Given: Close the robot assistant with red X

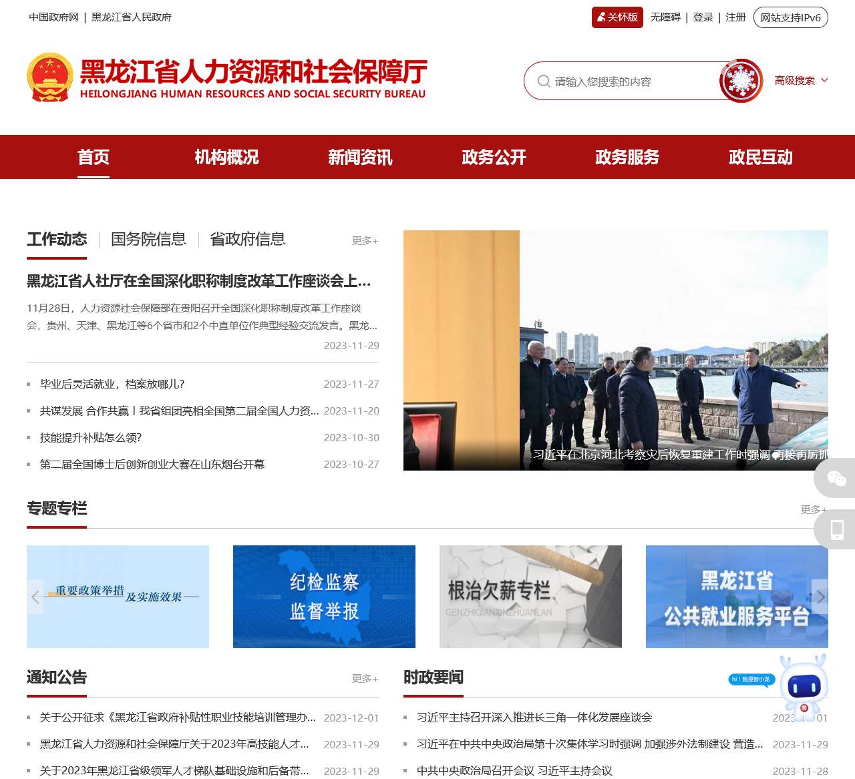Looking at the screenshot, I should pos(804,708).
